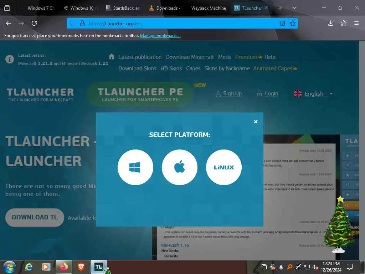Viewport: 365px width, 274px height.
Task: Click the browser forward arrow
Action: click(x=21, y=23)
